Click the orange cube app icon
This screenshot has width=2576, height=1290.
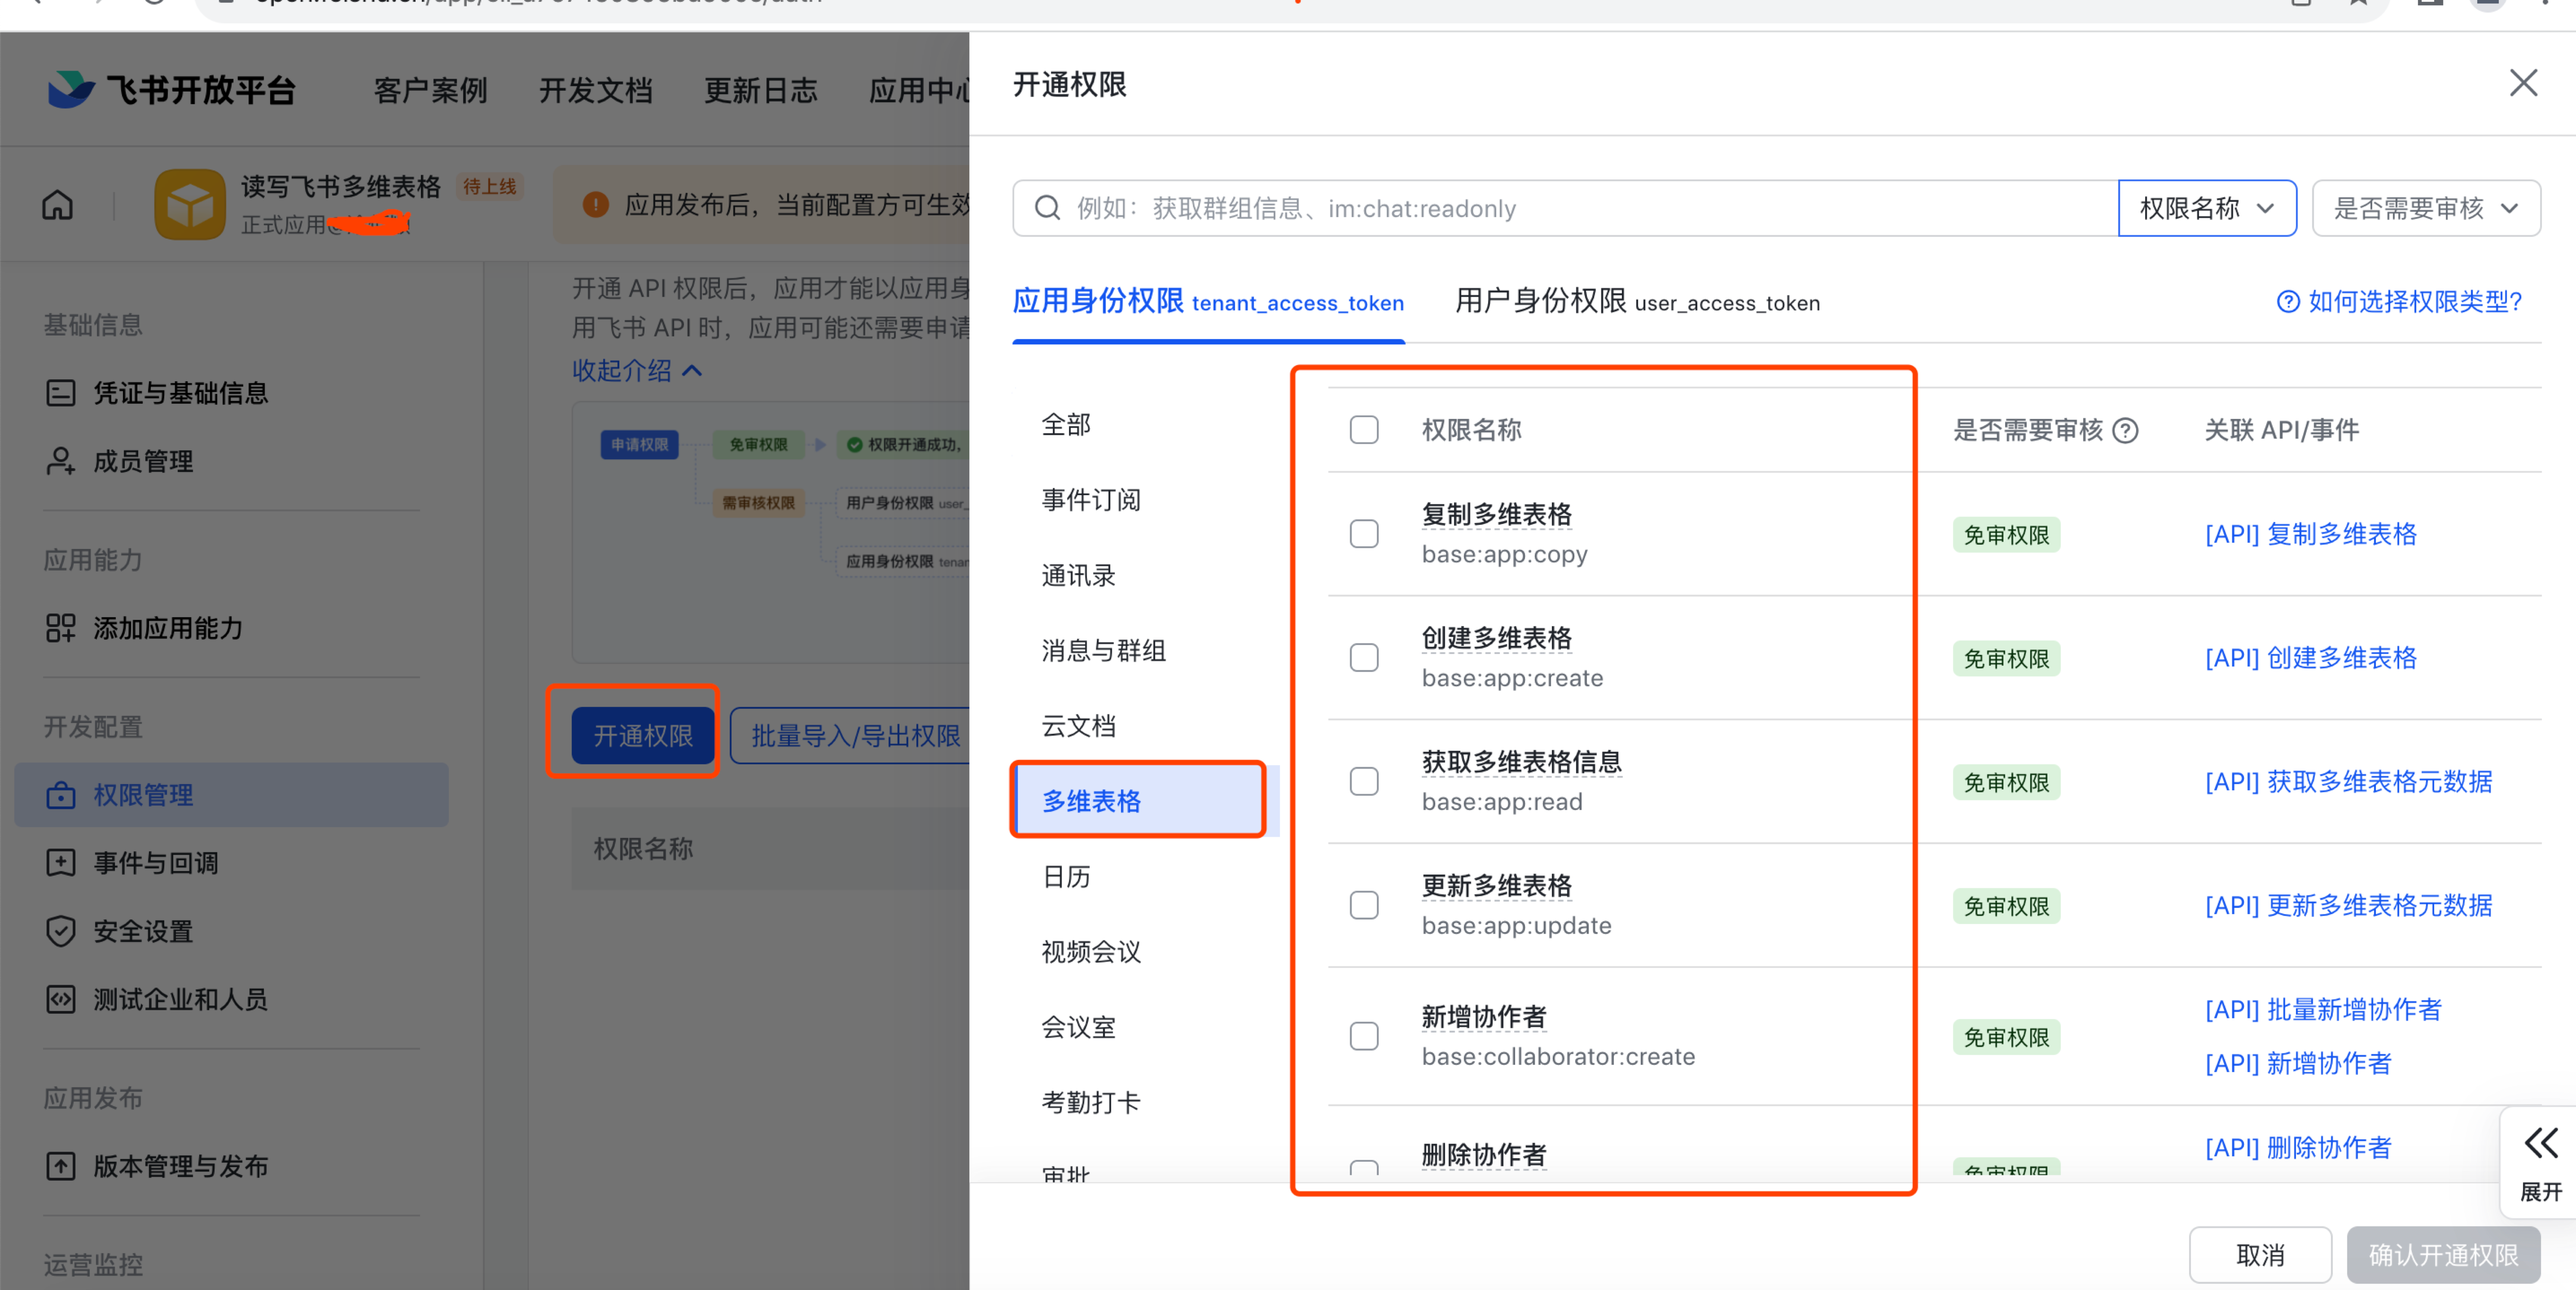189,205
